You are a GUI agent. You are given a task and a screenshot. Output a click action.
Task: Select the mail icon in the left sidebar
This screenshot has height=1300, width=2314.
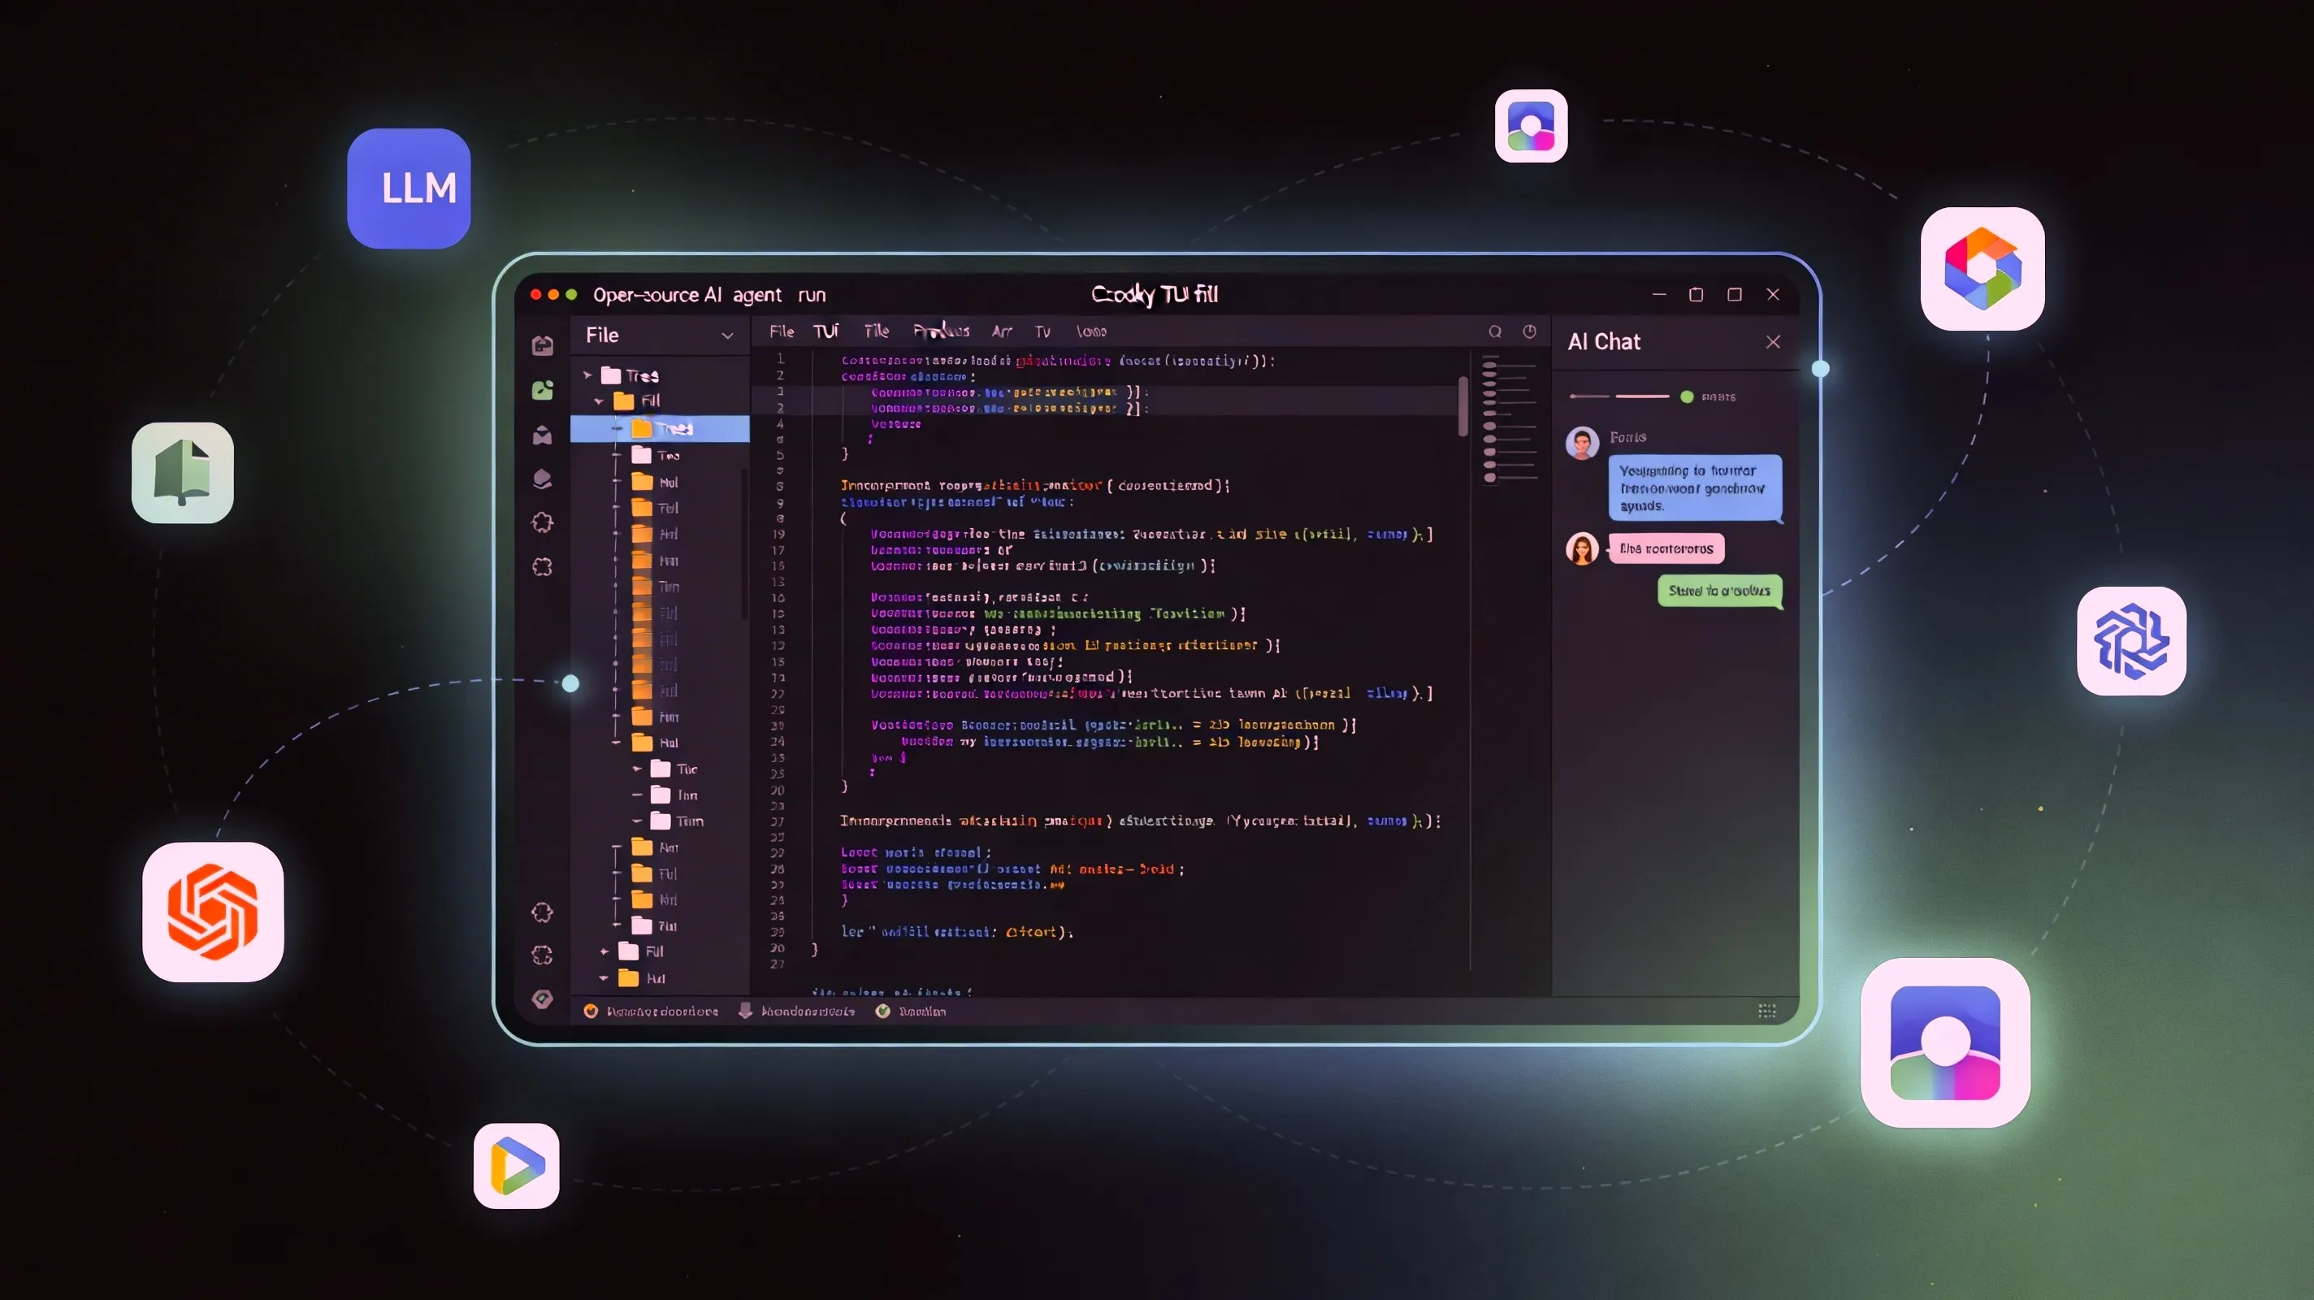tap(543, 435)
